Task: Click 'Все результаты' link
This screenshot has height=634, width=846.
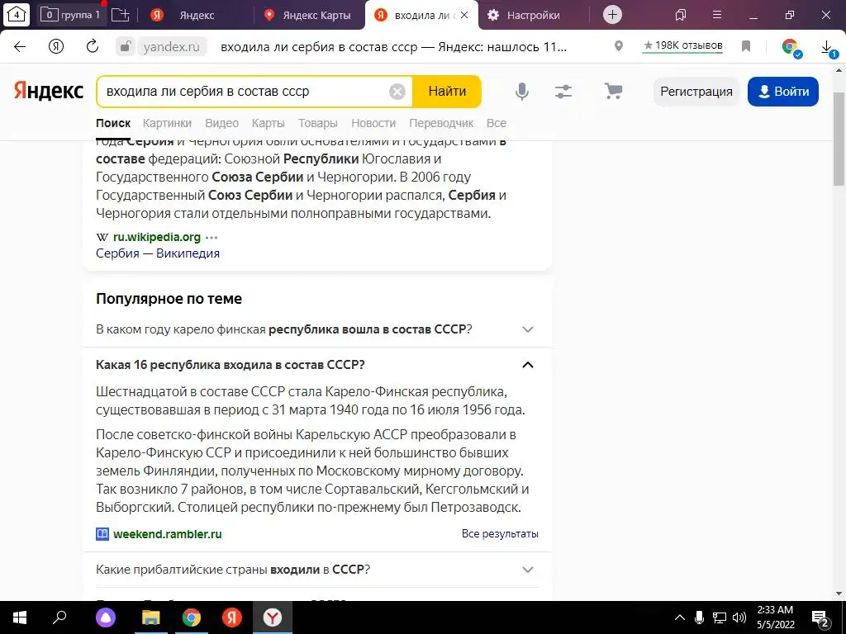Action: point(500,534)
